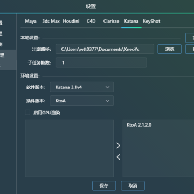Select the Katana tab
Image resolution: width=194 pixels, height=194 pixels.
131,21
